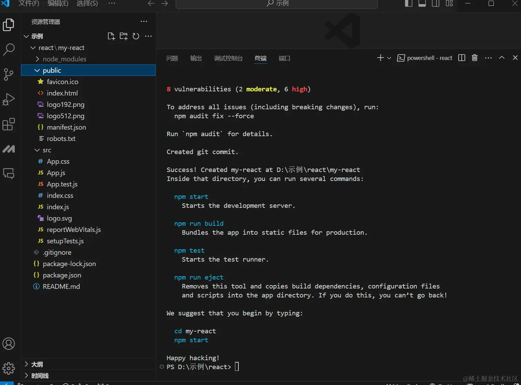Image resolution: width=521 pixels, height=385 pixels.
Task: Open the Extensions view
Action: [9, 124]
